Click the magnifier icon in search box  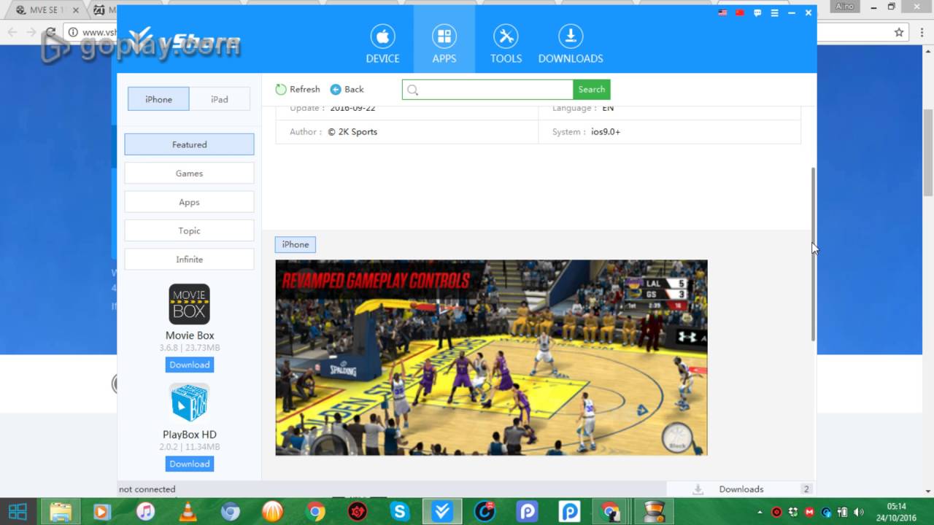tap(412, 90)
